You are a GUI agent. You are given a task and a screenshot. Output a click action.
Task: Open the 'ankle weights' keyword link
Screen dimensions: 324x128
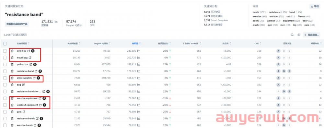(x=24, y=78)
